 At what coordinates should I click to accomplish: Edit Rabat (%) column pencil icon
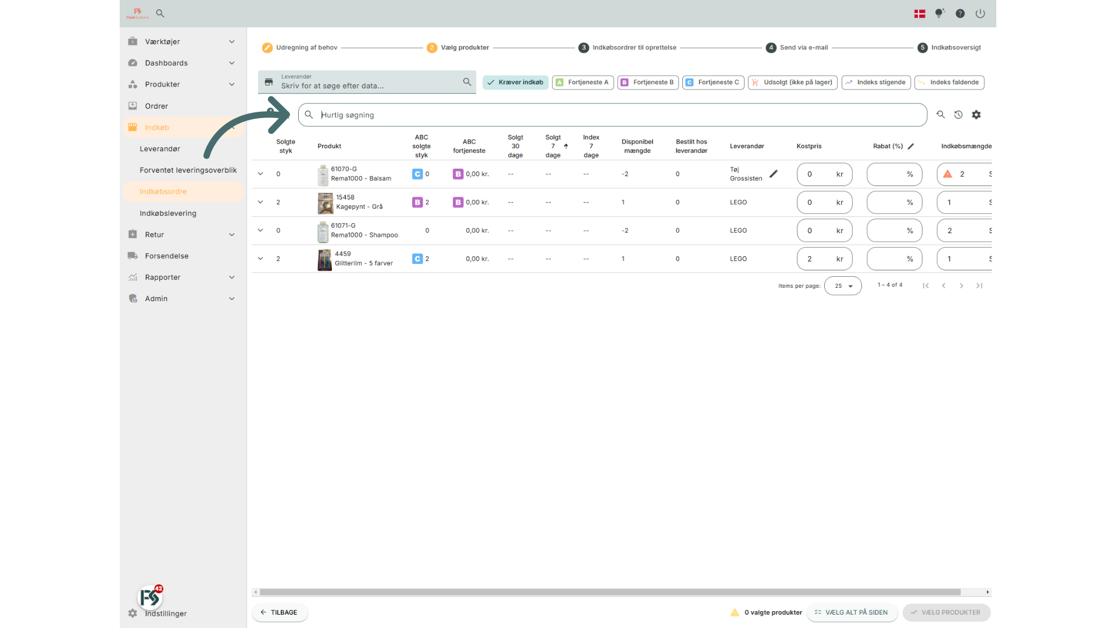[x=911, y=147]
